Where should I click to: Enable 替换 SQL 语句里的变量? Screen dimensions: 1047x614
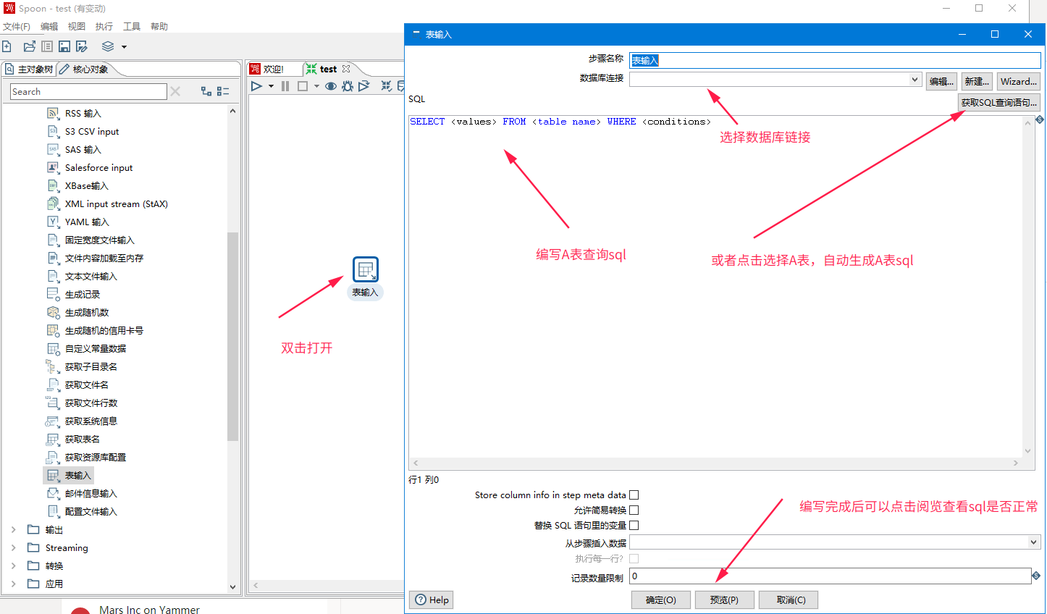634,525
